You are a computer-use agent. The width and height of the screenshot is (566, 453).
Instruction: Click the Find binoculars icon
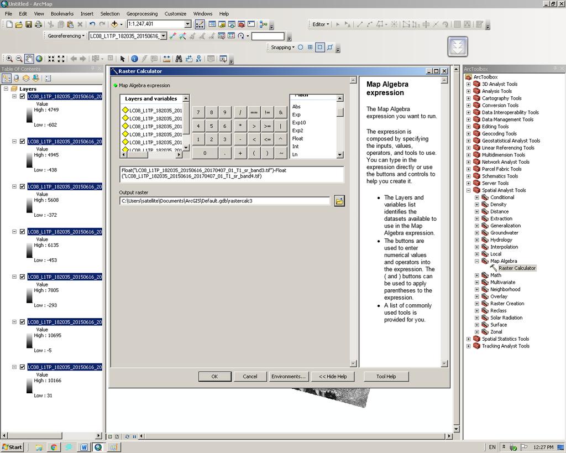(x=179, y=59)
